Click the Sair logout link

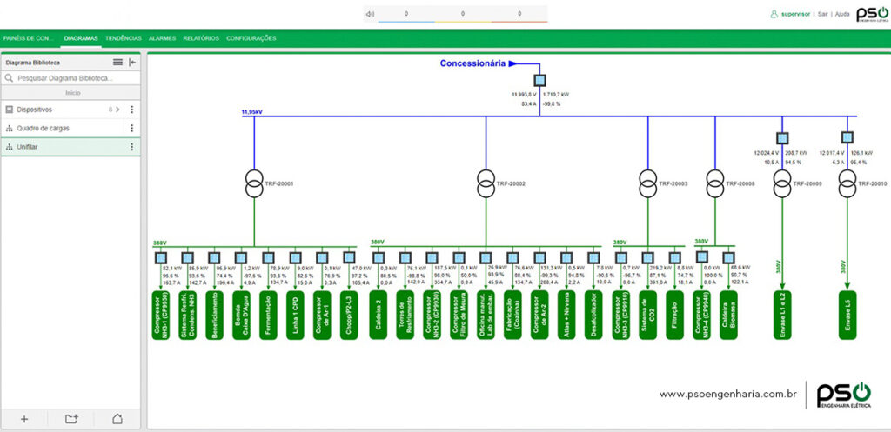822,14
